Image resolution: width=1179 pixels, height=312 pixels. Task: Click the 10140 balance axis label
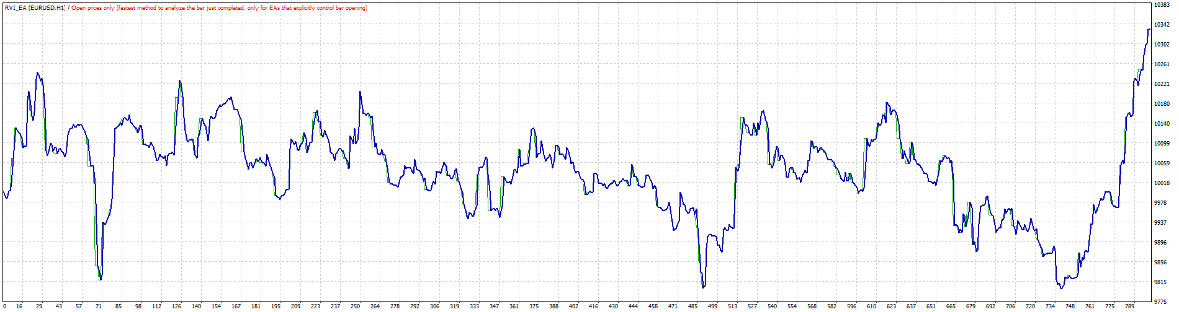(x=1162, y=124)
